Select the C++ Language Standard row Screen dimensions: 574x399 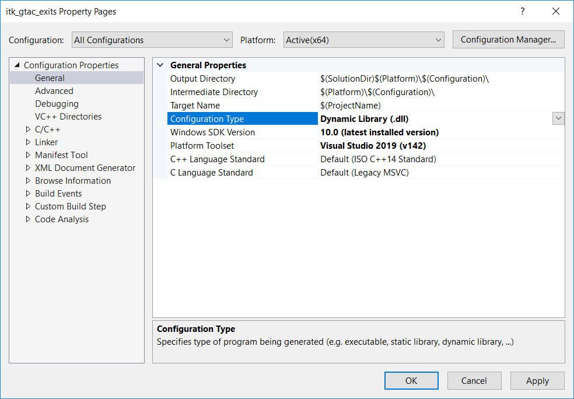(217, 159)
